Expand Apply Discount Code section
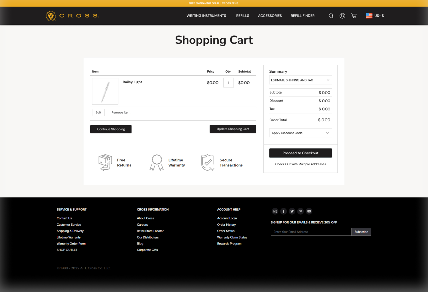Viewport: 428px width, 292px height. 301,133
